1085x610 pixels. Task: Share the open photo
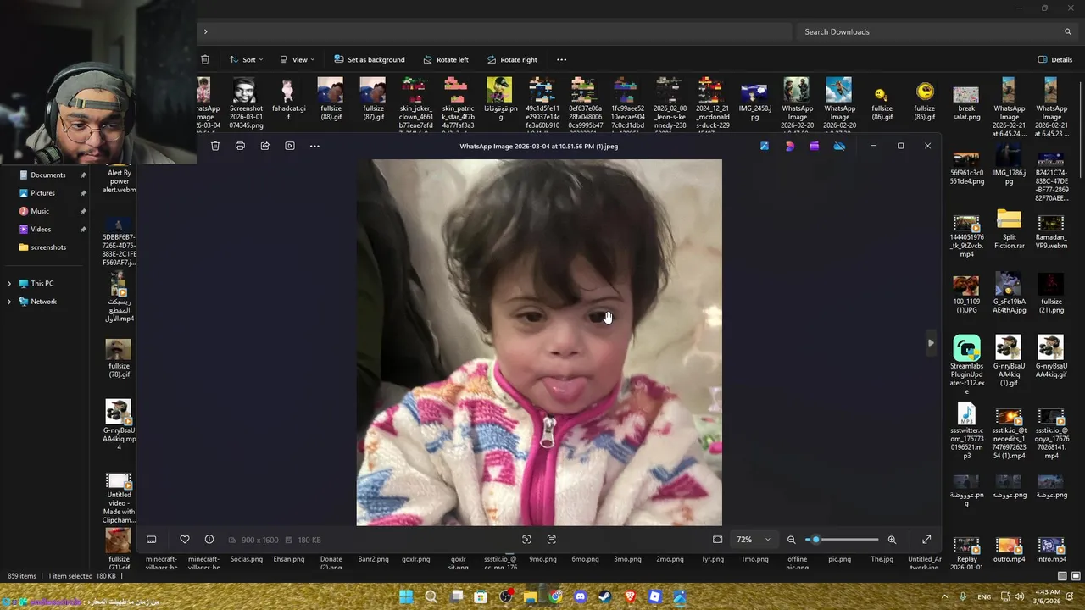[x=264, y=146]
